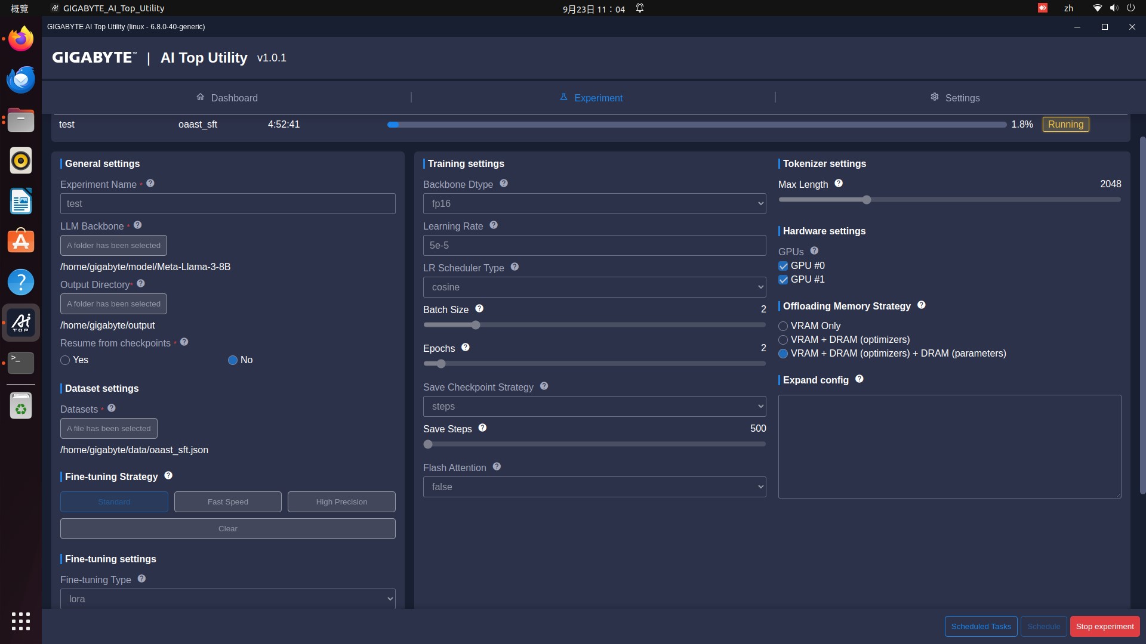
Task: Click the Dashboard tab
Action: coord(227,98)
